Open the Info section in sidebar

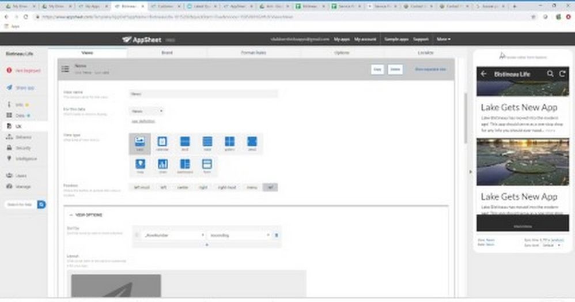click(19, 105)
